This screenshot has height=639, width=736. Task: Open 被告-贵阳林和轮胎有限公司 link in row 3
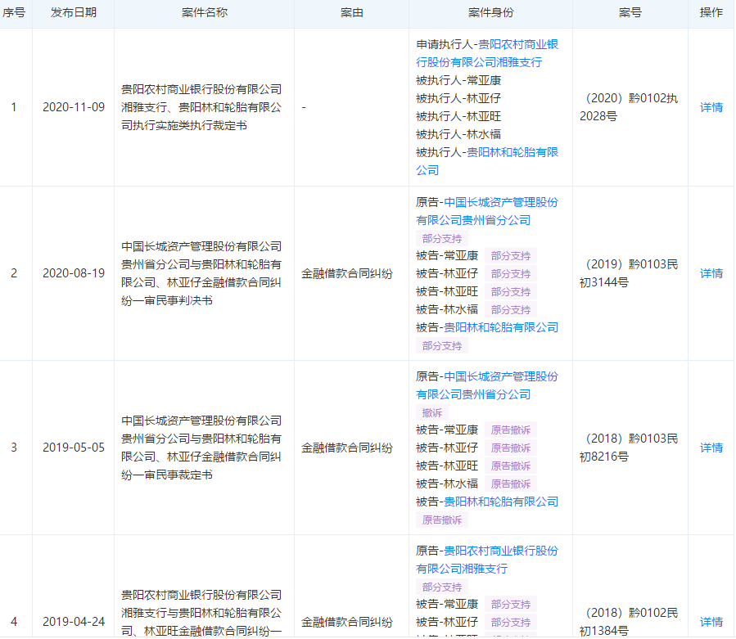[501, 502]
